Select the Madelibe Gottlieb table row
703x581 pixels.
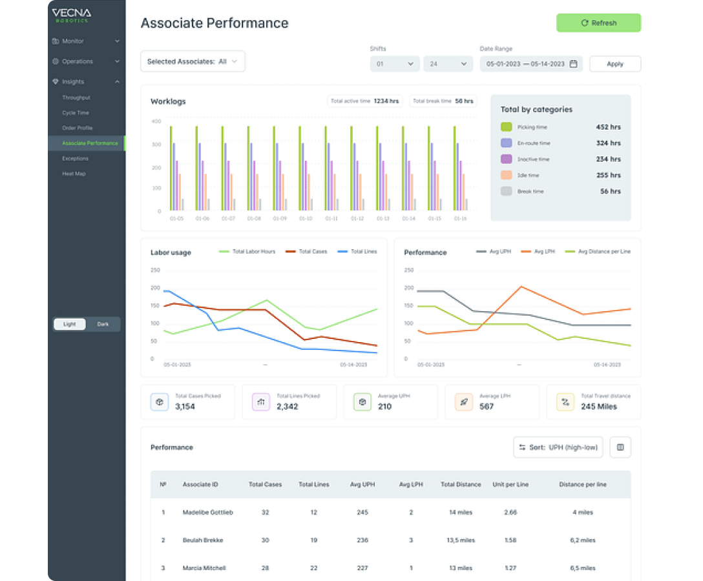coord(390,513)
